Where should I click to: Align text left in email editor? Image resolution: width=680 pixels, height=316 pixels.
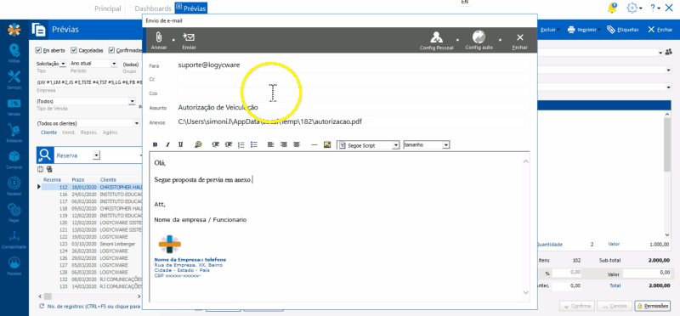270,144
